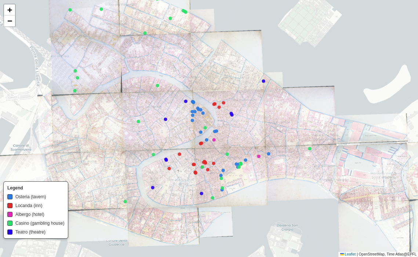Viewport: 418px width, 257px height.
Task: Click the easternmost green Casino marker
Action: coord(310,149)
